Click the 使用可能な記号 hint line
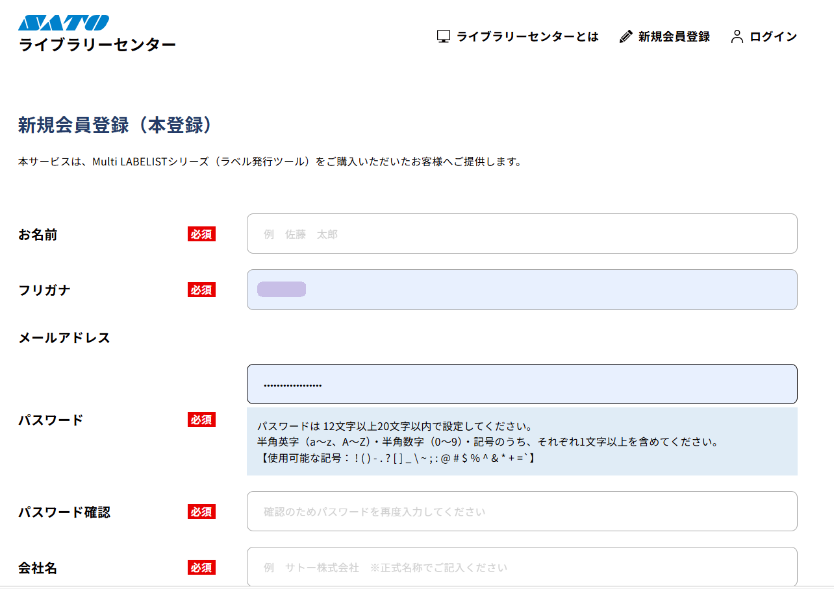834x589 pixels. (396, 457)
